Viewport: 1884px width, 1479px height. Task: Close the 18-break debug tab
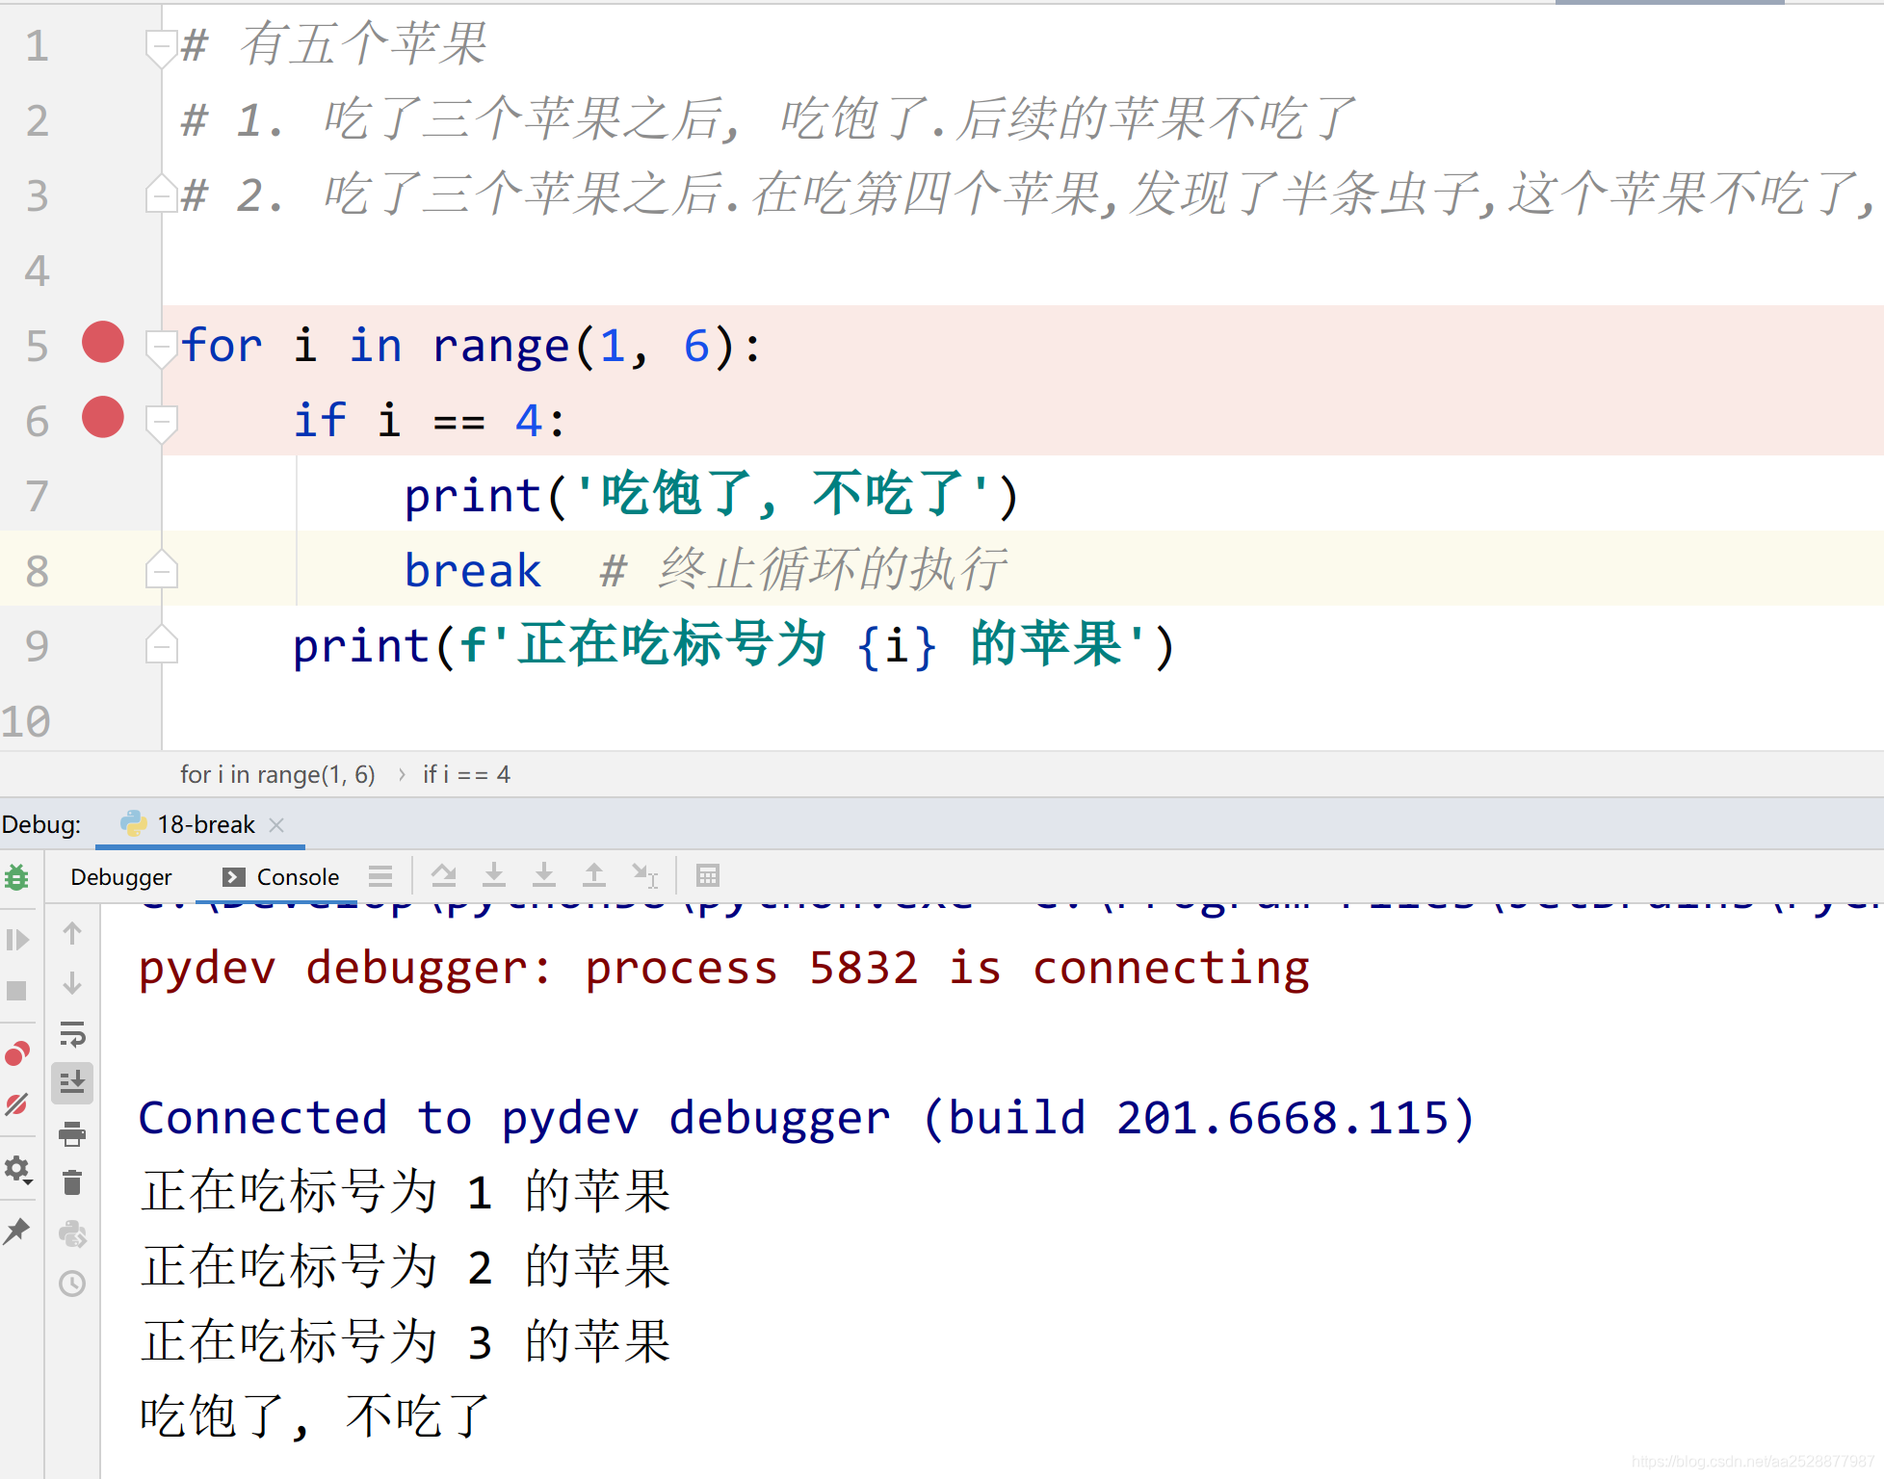(277, 825)
